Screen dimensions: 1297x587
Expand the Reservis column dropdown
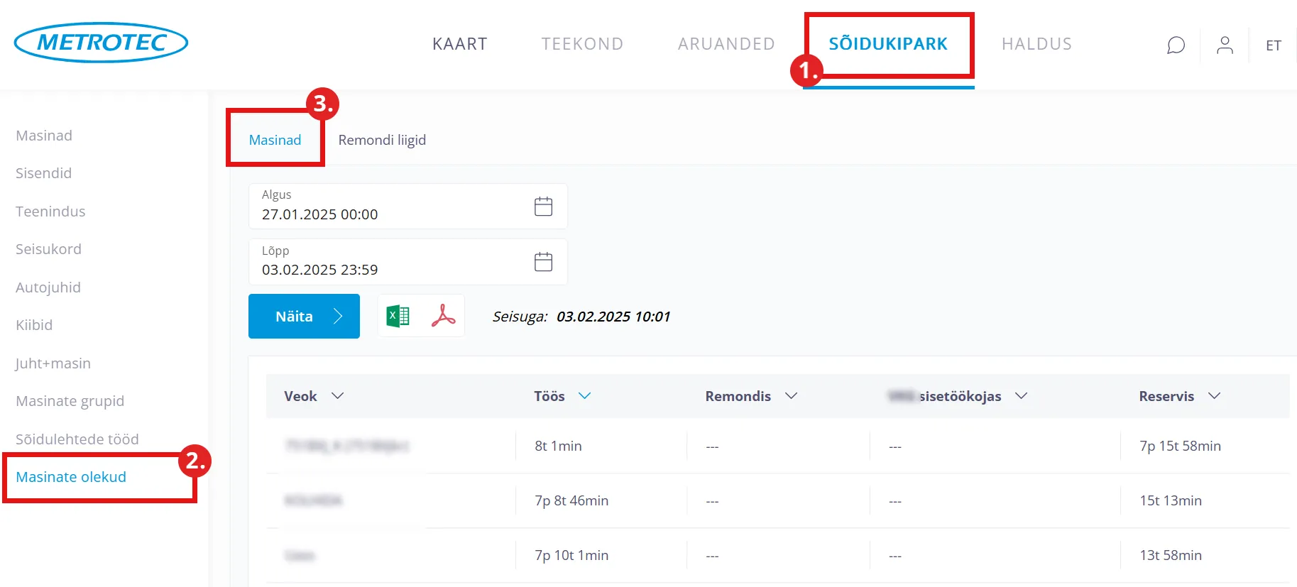click(1214, 396)
